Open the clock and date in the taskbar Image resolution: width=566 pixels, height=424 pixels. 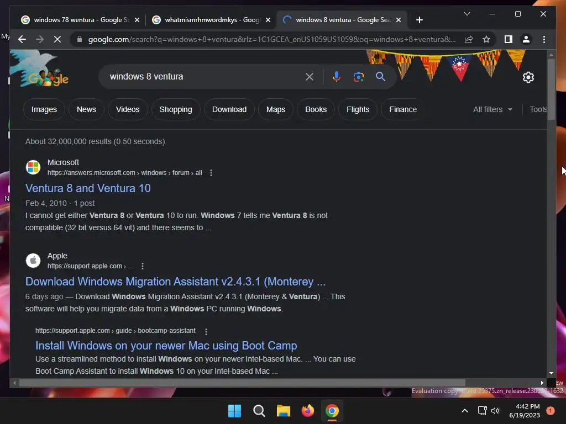[525, 411]
